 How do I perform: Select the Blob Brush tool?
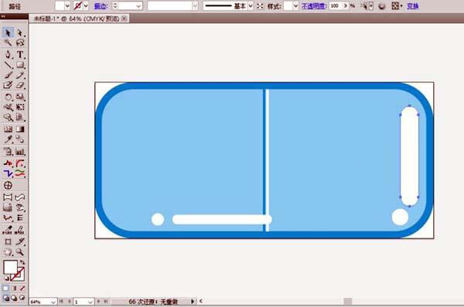(8, 85)
